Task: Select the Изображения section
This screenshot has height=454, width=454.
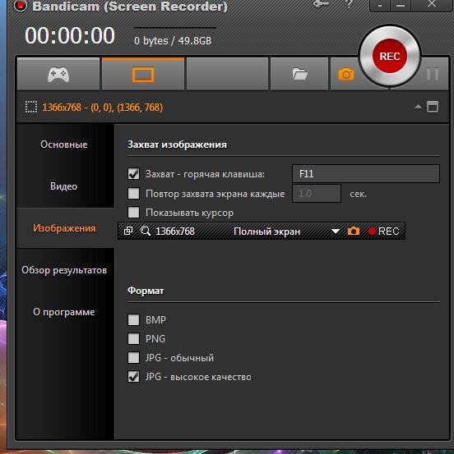Action: pyautogui.click(x=64, y=228)
